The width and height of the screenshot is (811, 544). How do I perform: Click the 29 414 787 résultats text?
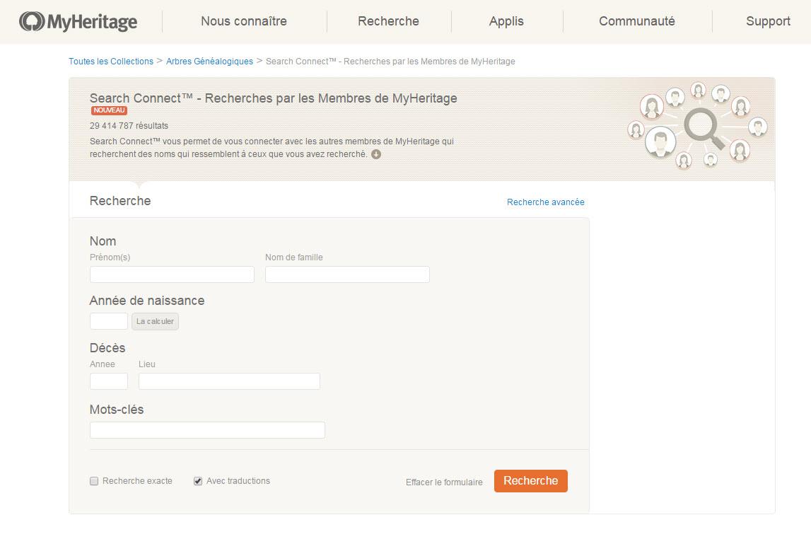129,126
